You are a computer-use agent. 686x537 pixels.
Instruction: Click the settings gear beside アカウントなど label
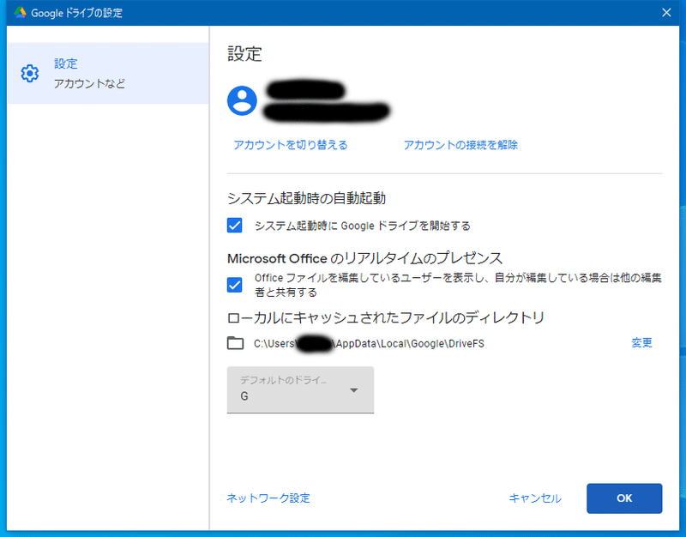point(31,73)
